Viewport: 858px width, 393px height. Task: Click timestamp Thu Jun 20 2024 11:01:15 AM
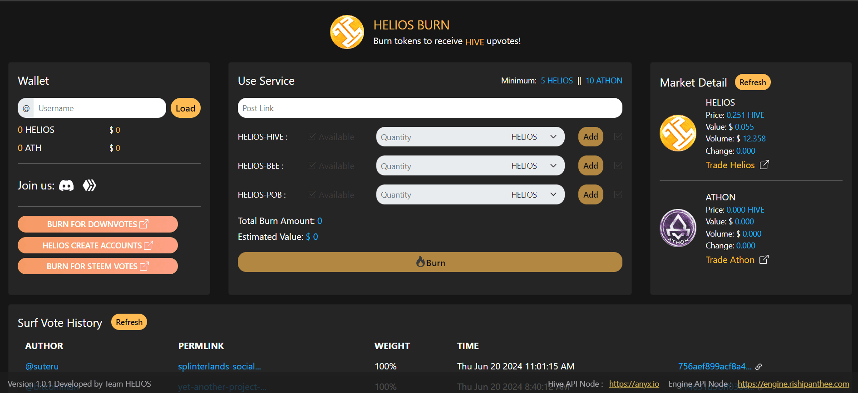pyautogui.click(x=516, y=366)
